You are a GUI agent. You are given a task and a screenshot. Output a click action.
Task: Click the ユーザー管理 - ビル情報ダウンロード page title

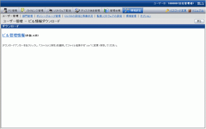(31, 21)
